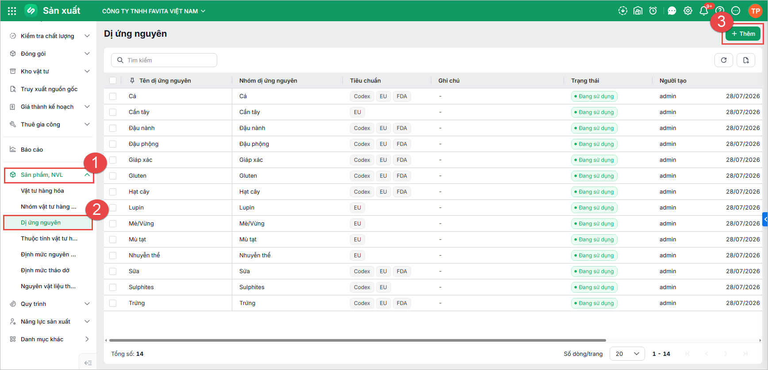Screen dimensions: 768x370
Task: Click the Báo cáo chart icon
Action: click(x=13, y=149)
